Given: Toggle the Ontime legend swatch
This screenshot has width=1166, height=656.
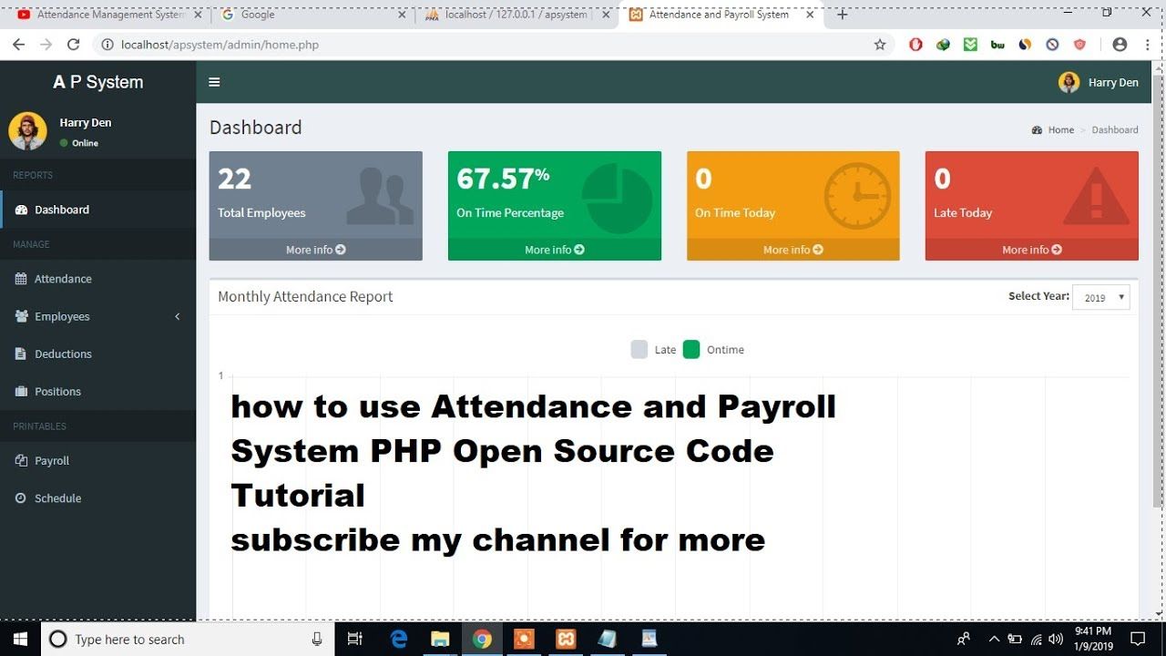Looking at the screenshot, I should pyautogui.click(x=691, y=349).
